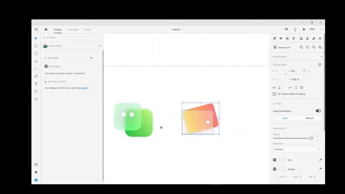The width and height of the screenshot is (345, 194).
Task: Click the Icon name search field
Action: point(68,58)
